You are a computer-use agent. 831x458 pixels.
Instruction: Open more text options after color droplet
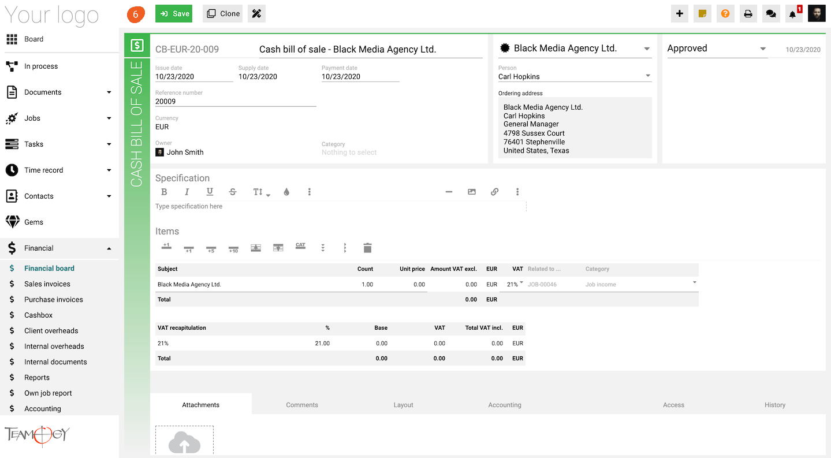click(310, 192)
